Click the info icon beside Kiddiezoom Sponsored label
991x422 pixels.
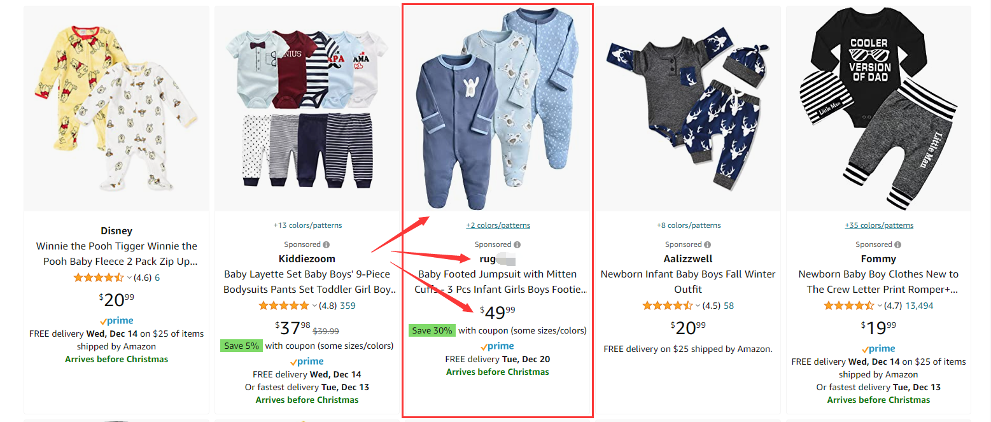tap(327, 245)
